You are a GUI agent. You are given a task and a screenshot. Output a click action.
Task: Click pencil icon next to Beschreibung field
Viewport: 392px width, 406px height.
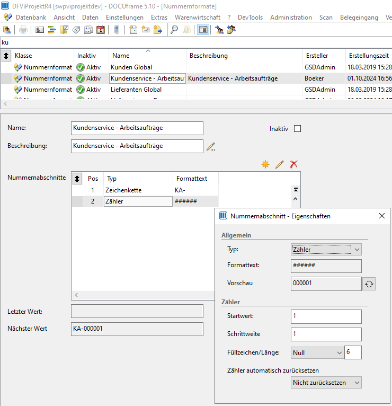211,147
